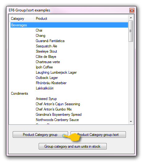The width and height of the screenshot is (142, 165).
Task: Select the Chang product row
Action: point(69,36)
